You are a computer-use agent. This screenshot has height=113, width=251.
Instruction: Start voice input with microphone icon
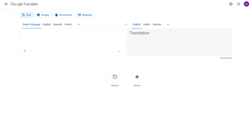(x=25, y=51)
